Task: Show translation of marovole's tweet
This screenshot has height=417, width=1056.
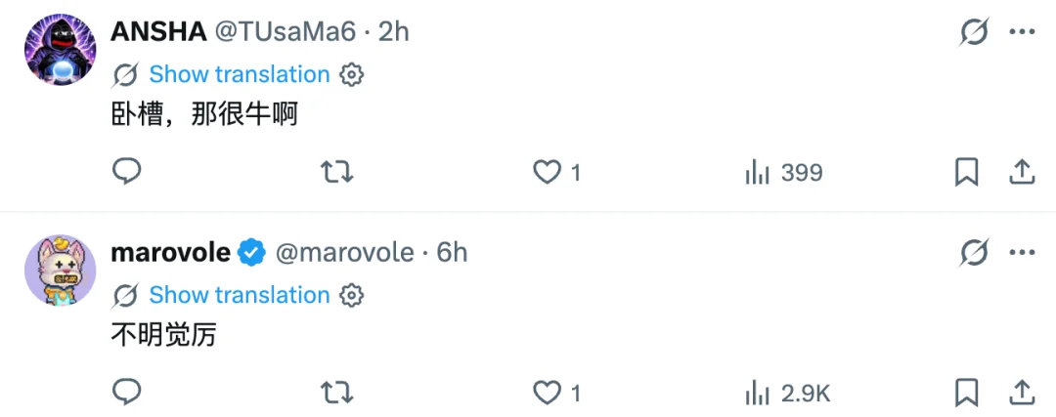Action: (239, 295)
